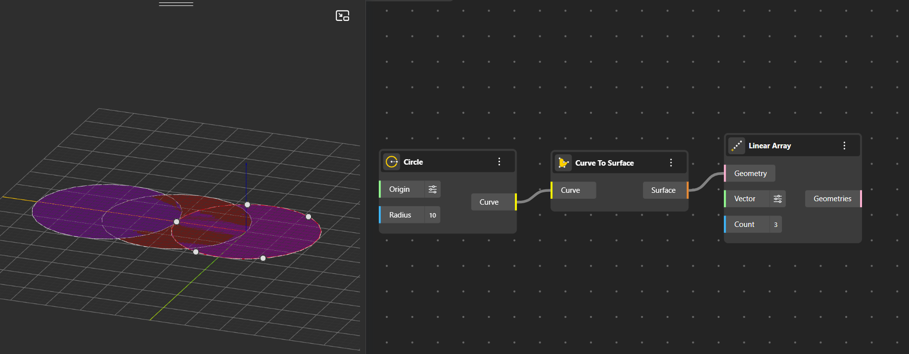Click the Curve To Surface node icon
This screenshot has width=909, height=354.
click(x=563, y=163)
